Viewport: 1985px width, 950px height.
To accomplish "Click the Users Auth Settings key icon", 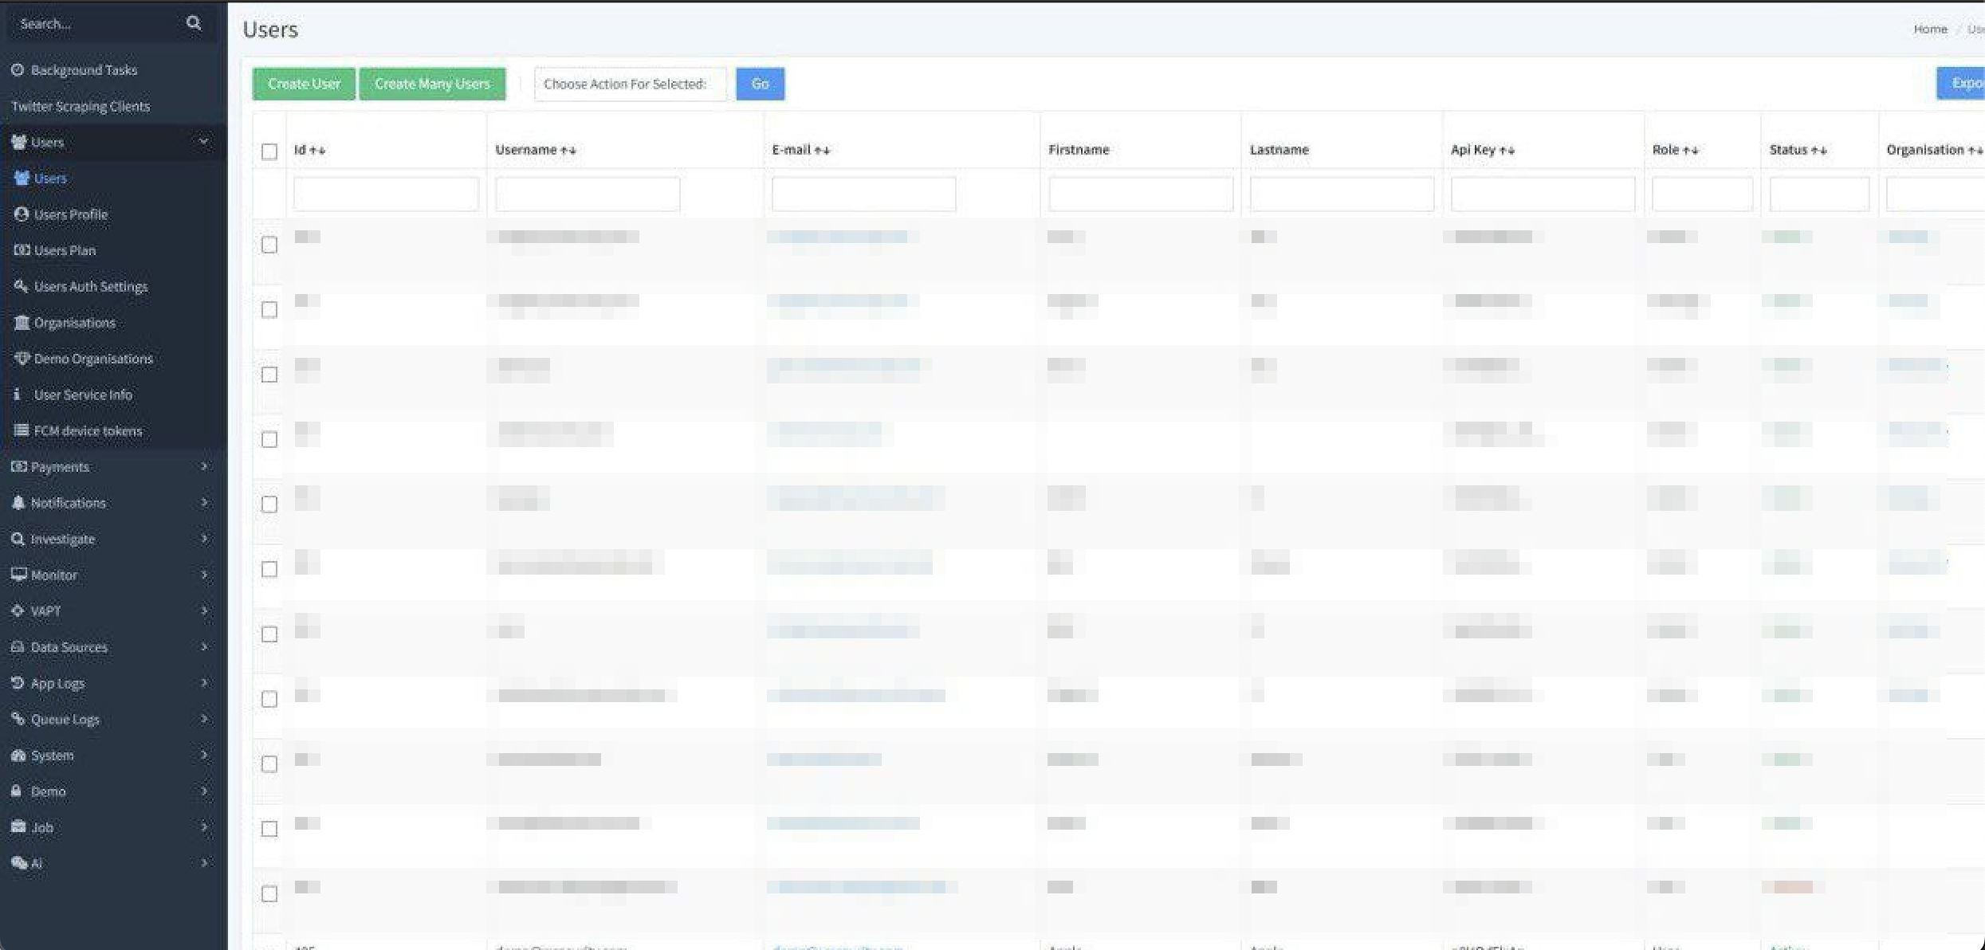I will coord(22,285).
